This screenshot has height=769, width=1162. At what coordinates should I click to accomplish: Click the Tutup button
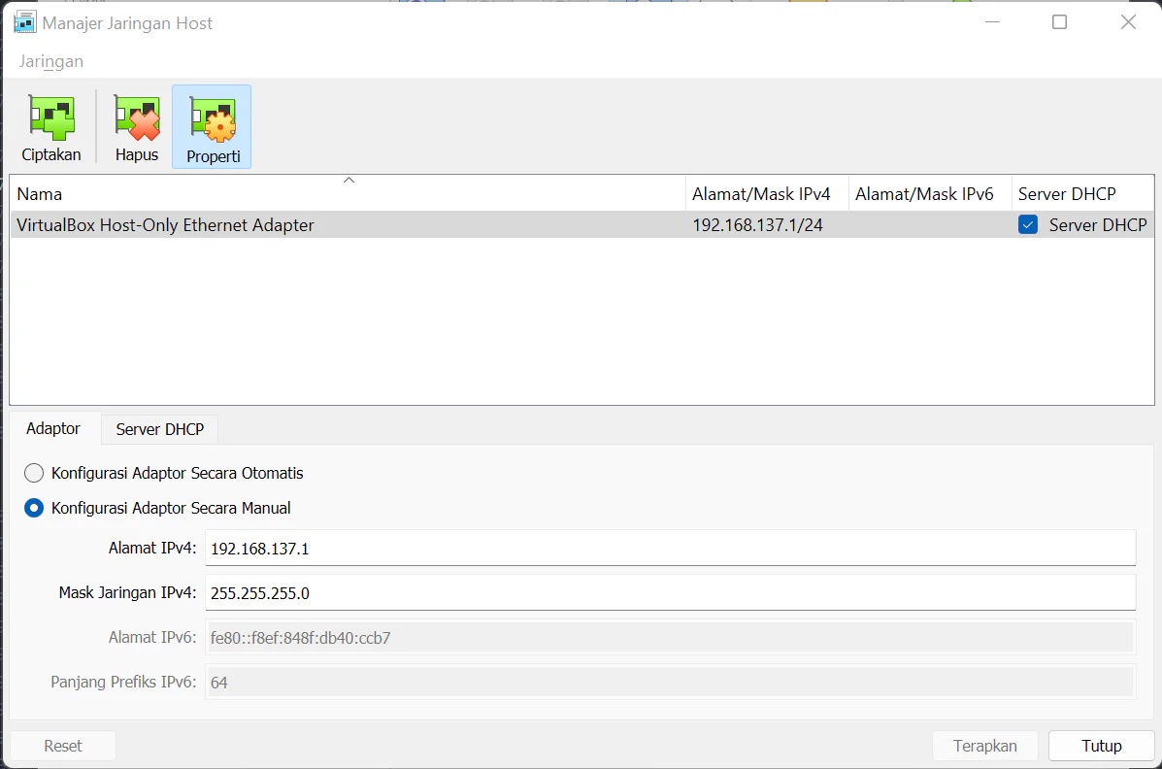(x=1101, y=746)
